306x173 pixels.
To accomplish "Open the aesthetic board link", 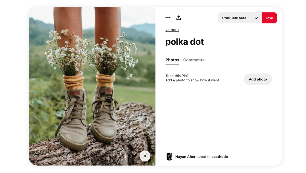I will [220, 157].
